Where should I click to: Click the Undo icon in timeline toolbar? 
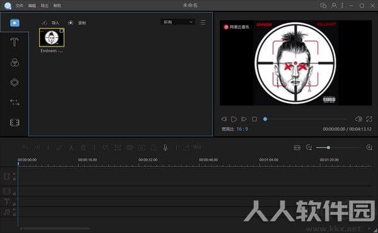(25, 147)
